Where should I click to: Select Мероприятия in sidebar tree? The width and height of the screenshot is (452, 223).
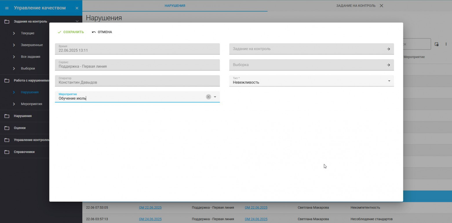31,104
